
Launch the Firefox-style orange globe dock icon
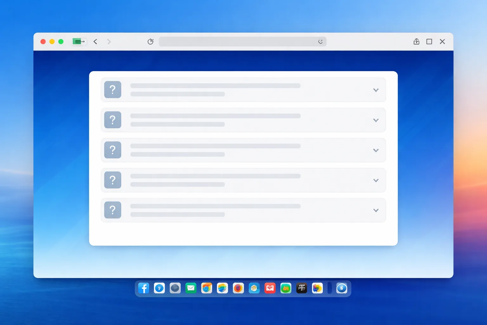coord(238,288)
